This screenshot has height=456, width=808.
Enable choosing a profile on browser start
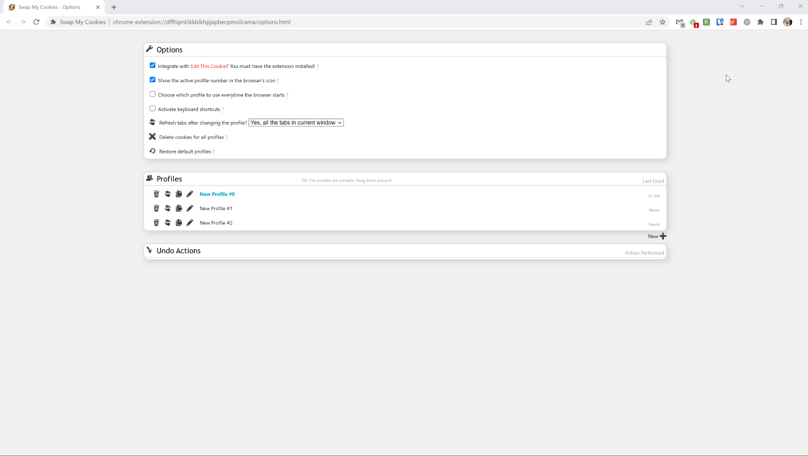point(152,94)
